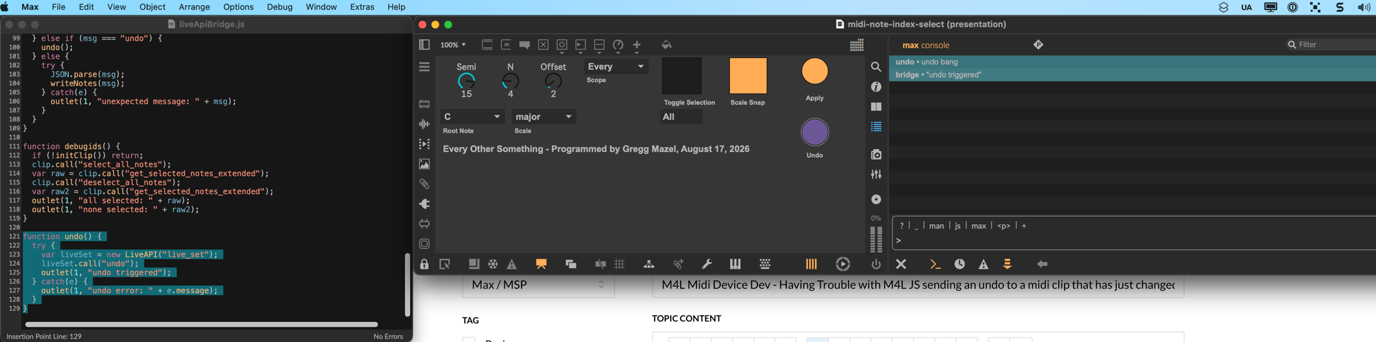The width and height of the screenshot is (1376, 342).
Task: Click the liveApiBridge.js editor horizontal scrollbar
Action: tap(201, 324)
